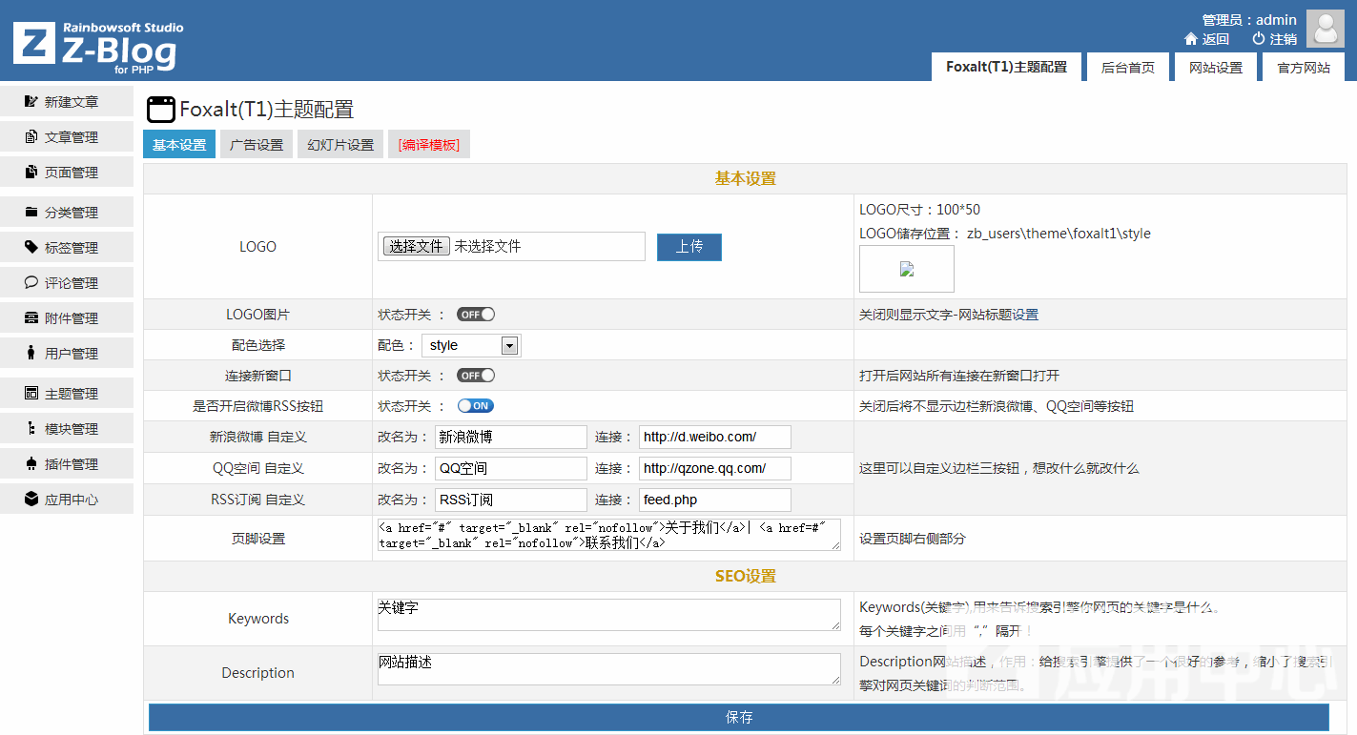This screenshot has width=1357, height=735.
Task: Open 文章管理 in the sidebar
Action: (x=67, y=137)
